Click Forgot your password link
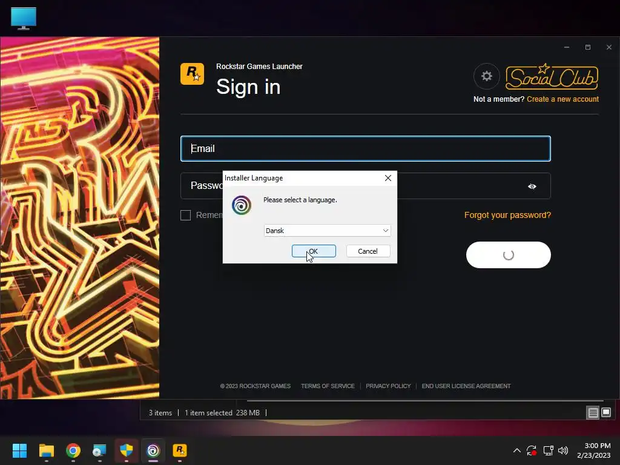620x465 pixels. (507, 215)
